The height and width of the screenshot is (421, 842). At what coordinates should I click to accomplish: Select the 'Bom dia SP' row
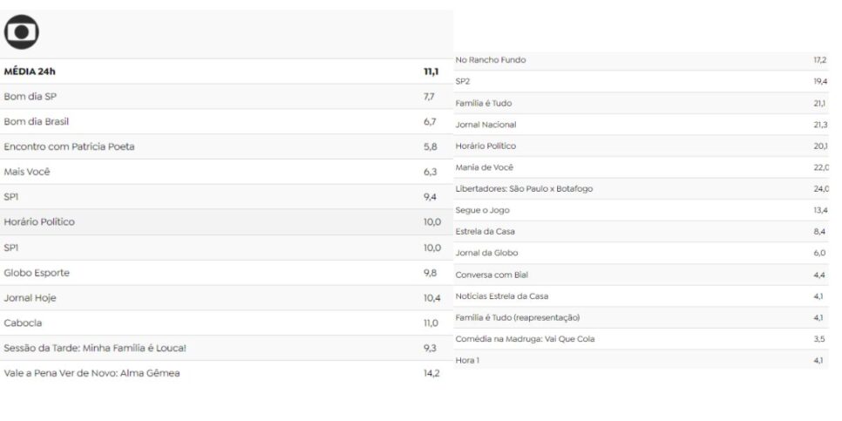coord(226,97)
